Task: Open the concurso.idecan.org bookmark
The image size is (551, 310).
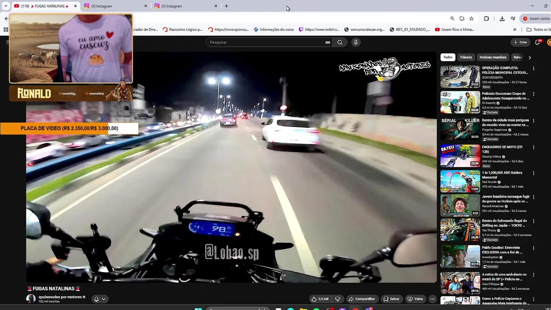Action: (x=365, y=29)
